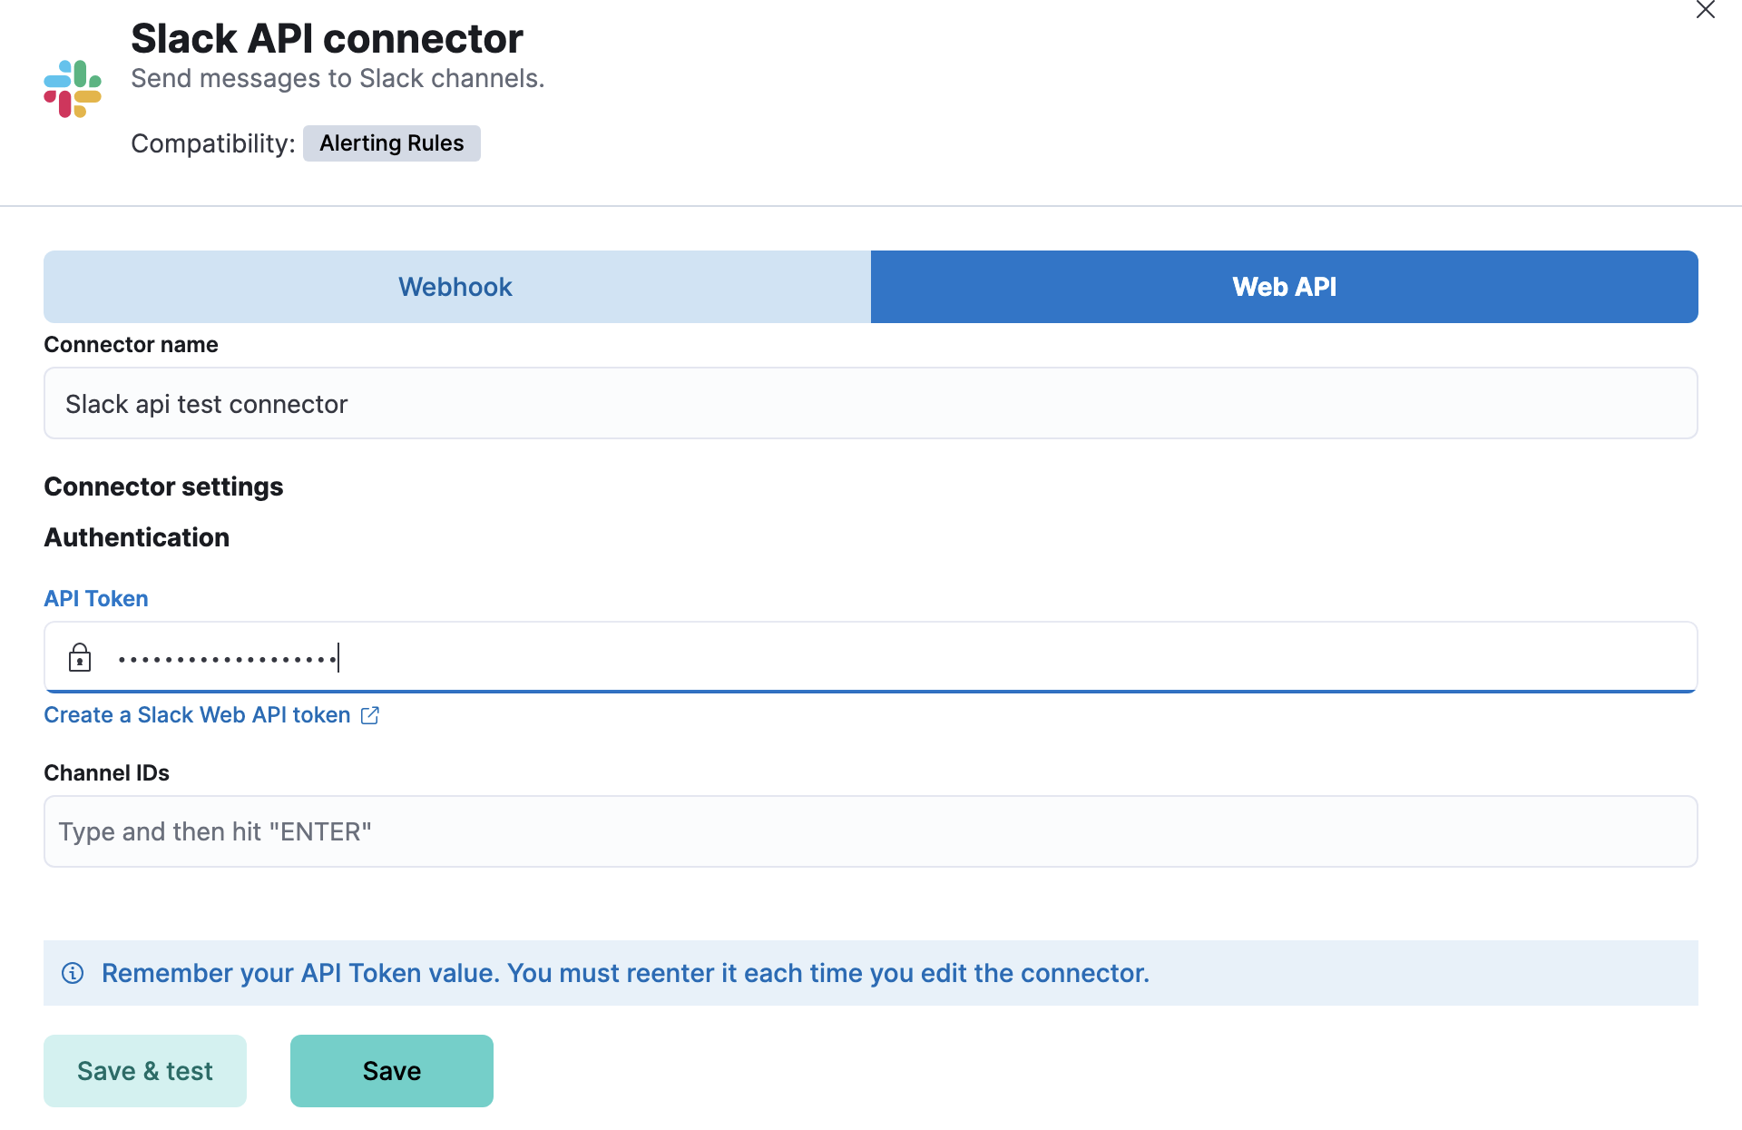Image resolution: width=1742 pixels, height=1130 pixels.
Task: Click the Alerting Rules compatibility badge
Action: (391, 142)
